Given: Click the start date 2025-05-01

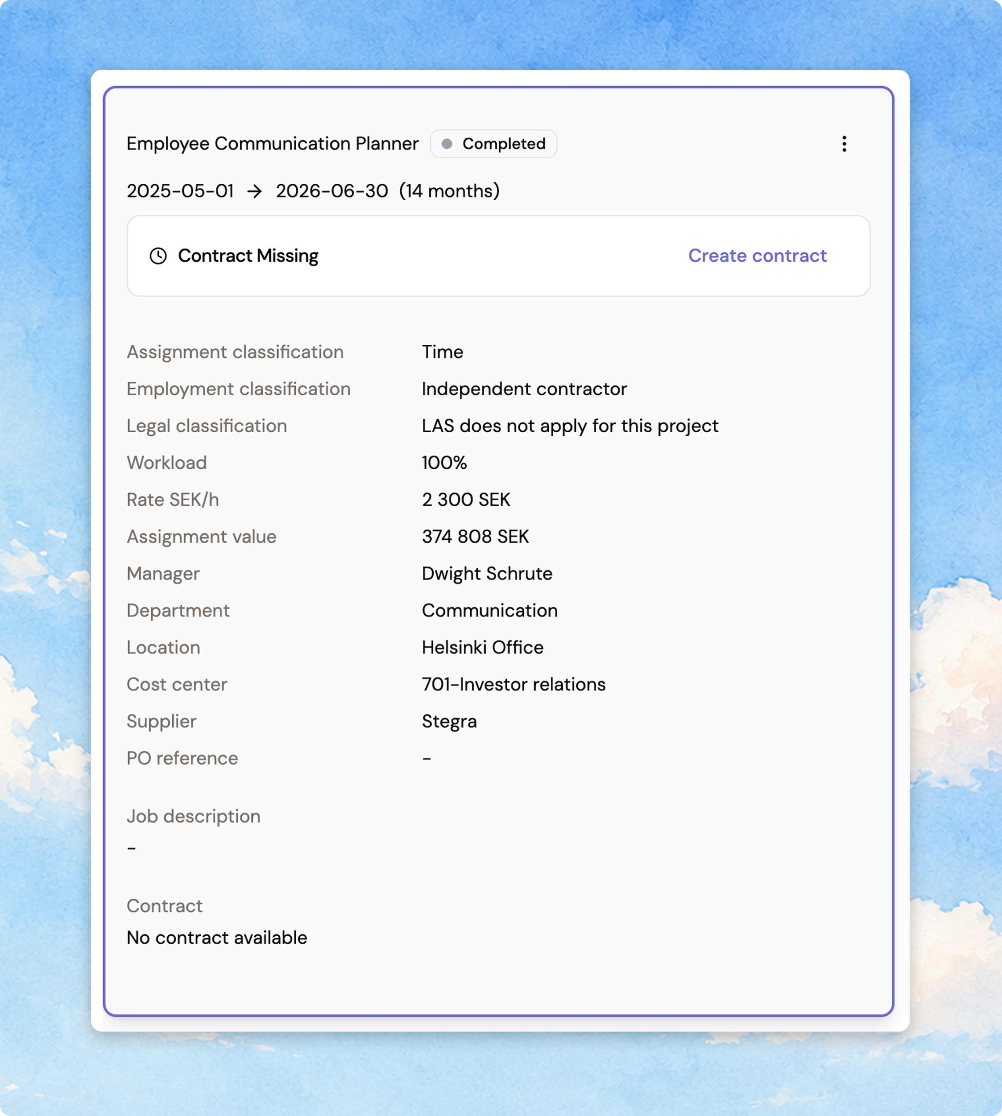Looking at the screenshot, I should click(x=180, y=190).
